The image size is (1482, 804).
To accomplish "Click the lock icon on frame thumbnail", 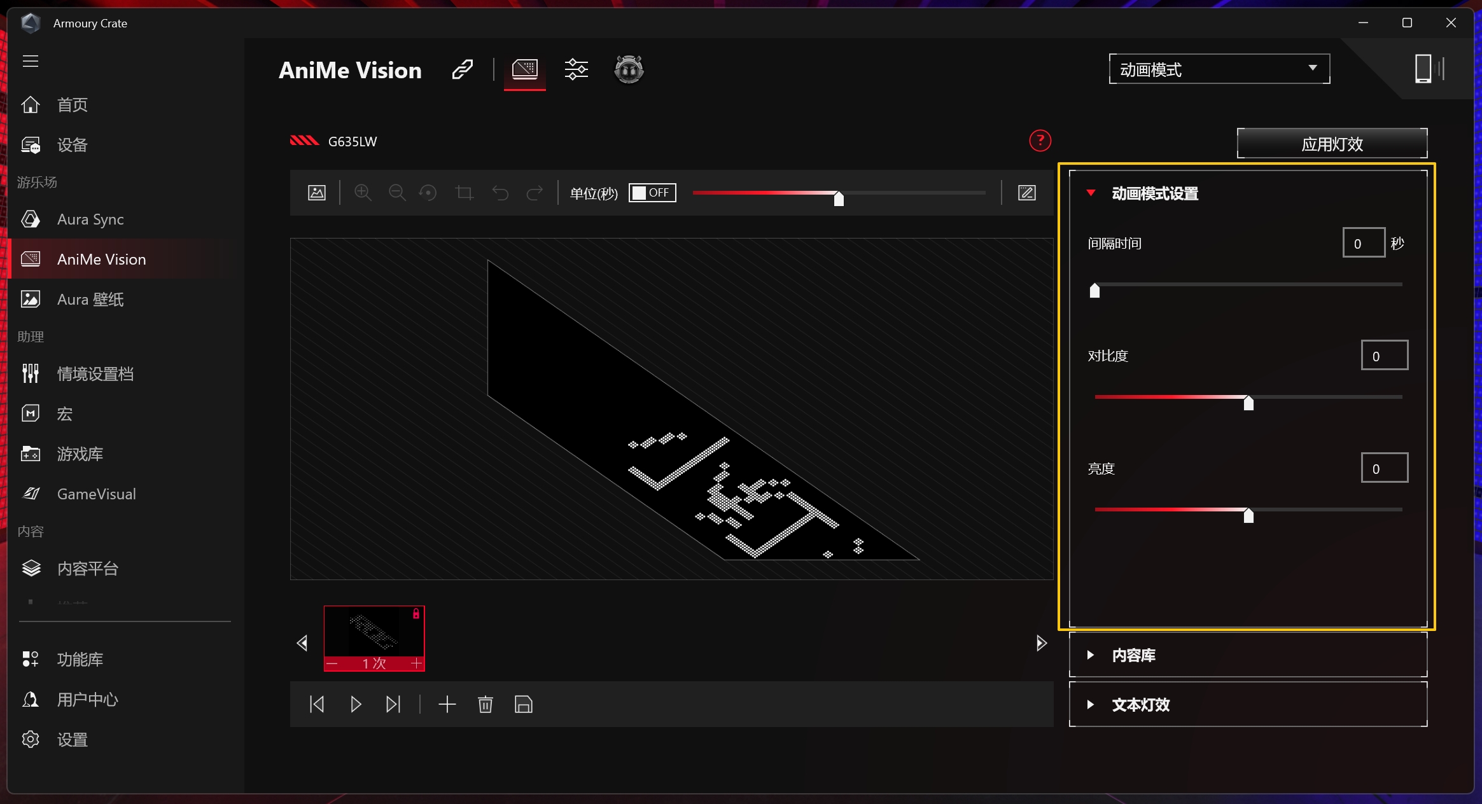I will click(x=416, y=614).
